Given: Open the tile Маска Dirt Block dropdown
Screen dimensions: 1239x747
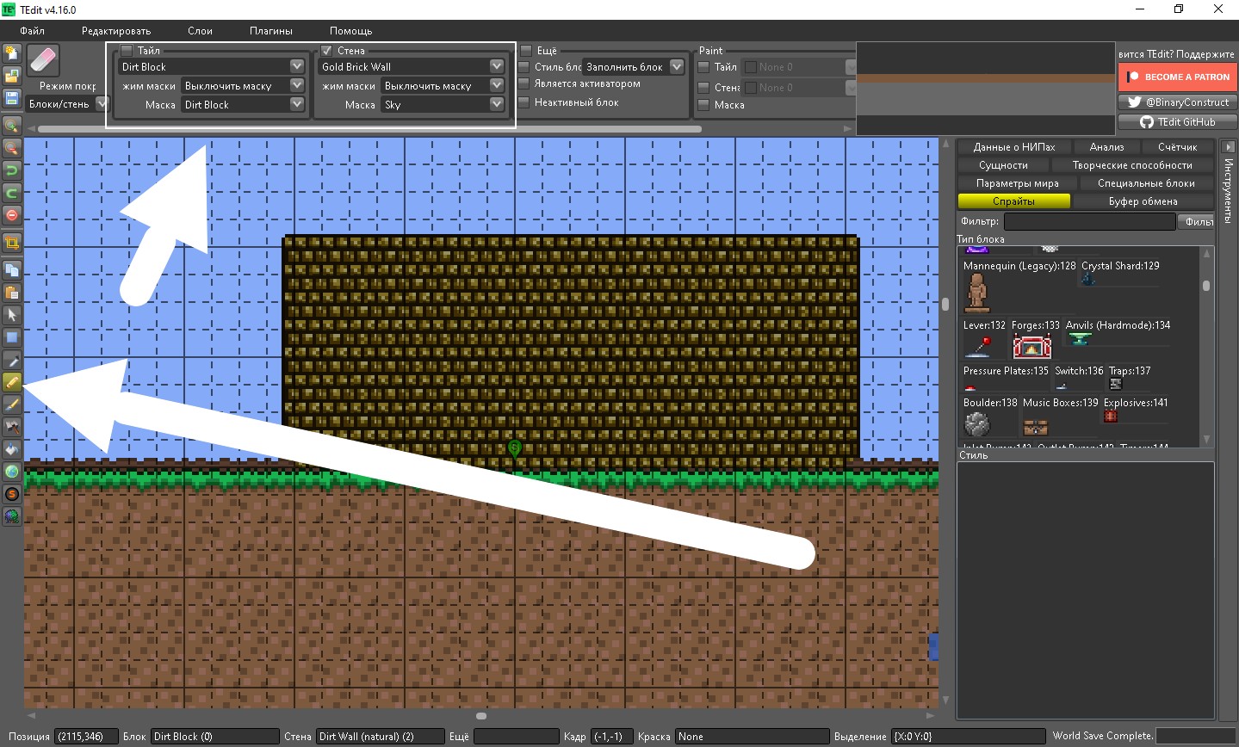Looking at the screenshot, I should (x=243, y=104).
